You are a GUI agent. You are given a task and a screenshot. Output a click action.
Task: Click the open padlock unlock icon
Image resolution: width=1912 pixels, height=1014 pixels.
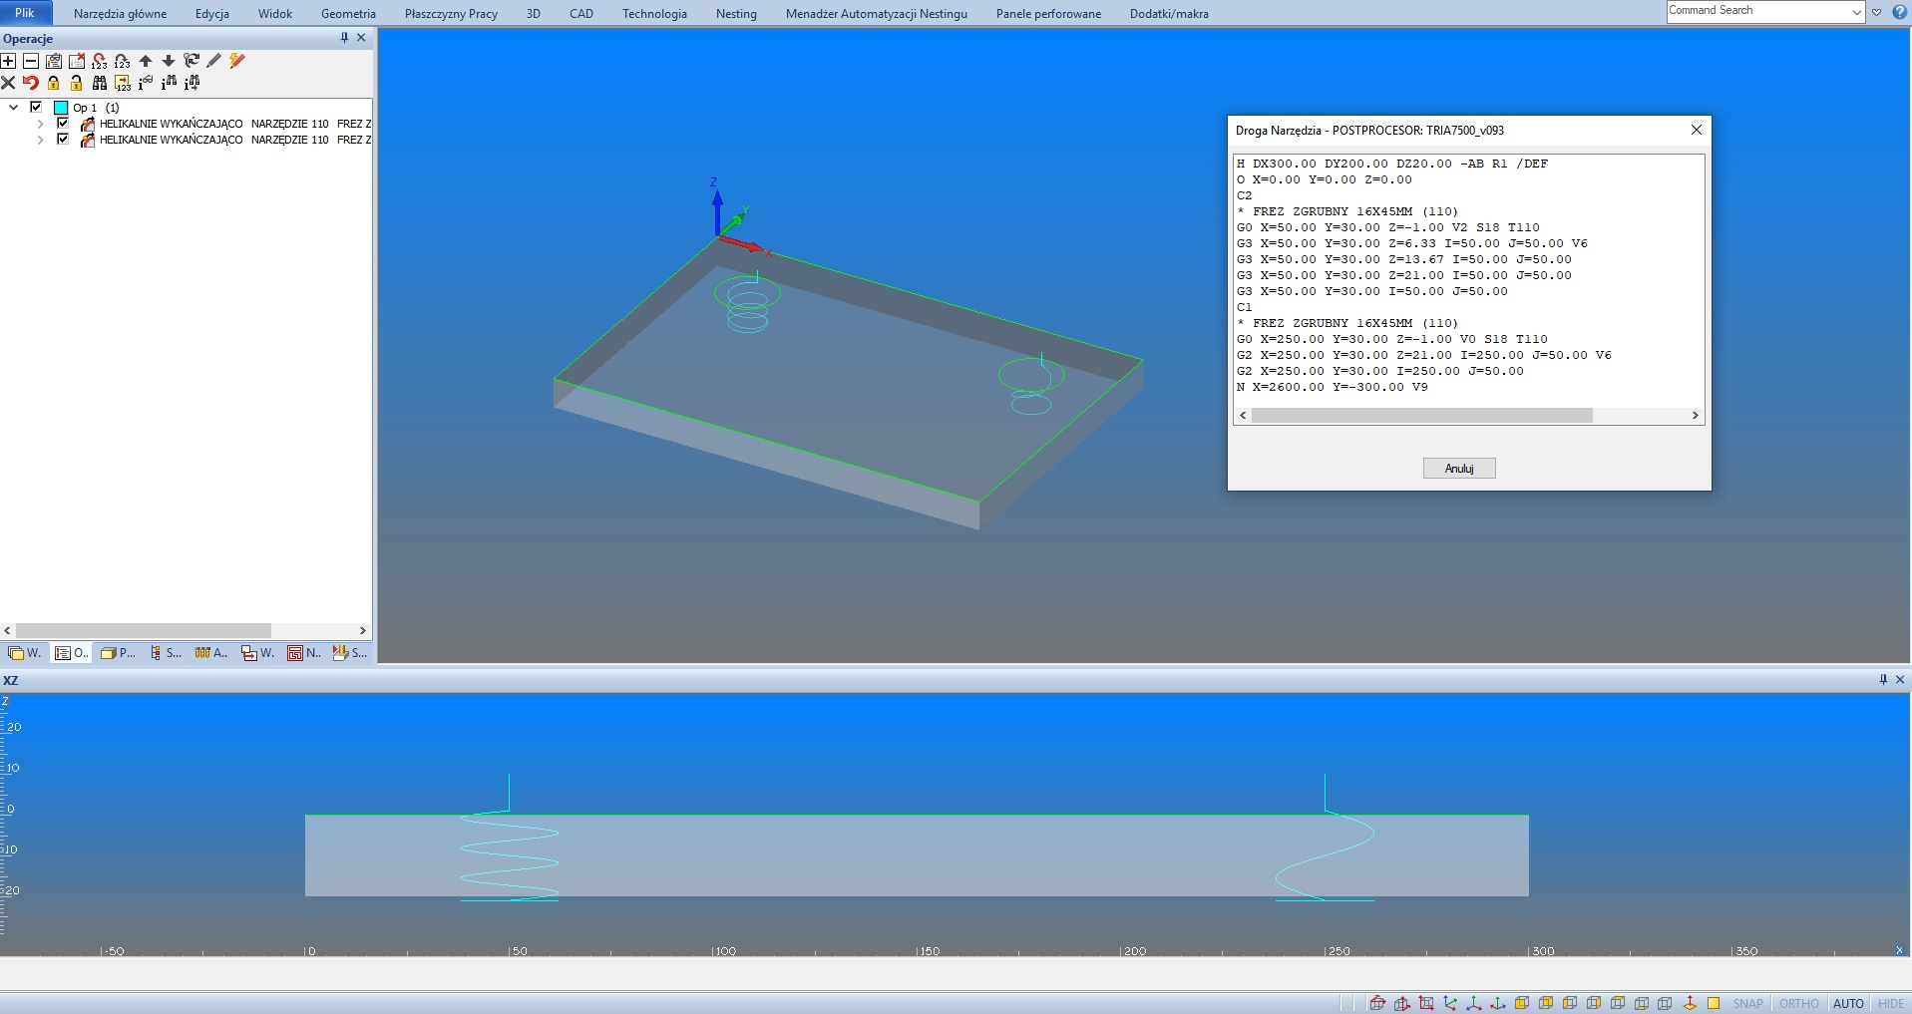[77, 83]
